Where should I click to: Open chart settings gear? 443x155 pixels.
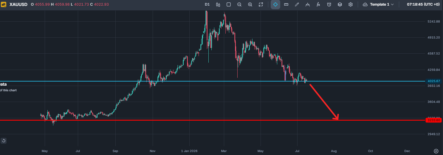pyautogui.click(x=351, y=4)
